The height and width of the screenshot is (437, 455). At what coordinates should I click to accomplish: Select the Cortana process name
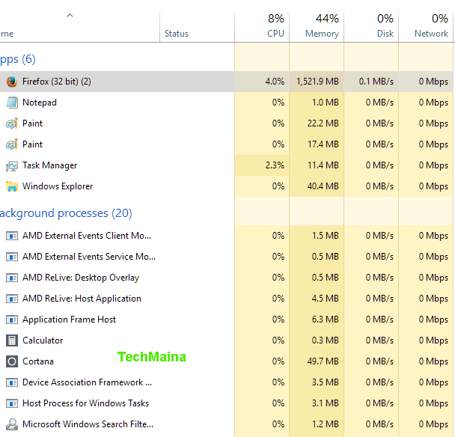[38, 361]
